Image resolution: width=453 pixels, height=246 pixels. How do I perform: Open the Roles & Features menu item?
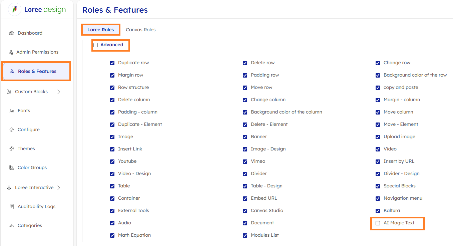coord(37,71)
